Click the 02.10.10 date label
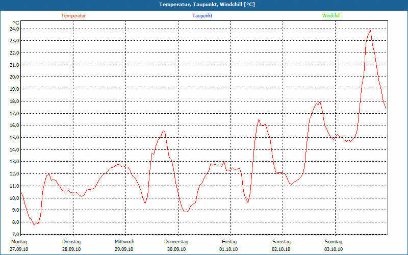This screenshot has width=408, height=255. 281,249
